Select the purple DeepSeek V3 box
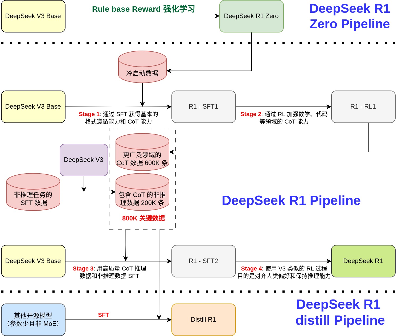Image resolution: width=402 pixels, height=336 pixels. pyautogui.click(x=84, y=160)
